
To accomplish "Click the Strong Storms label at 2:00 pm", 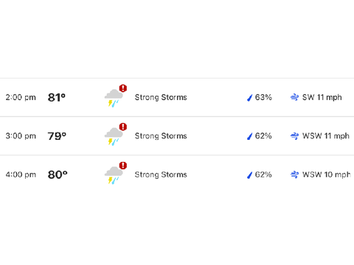I will click(x=161, y=97).
